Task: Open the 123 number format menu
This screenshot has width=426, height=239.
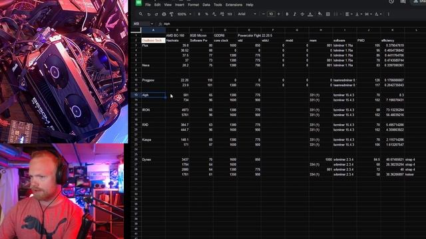Action: tap(230, 14)
